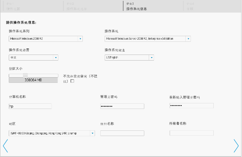The width and height of the screenshot is (242, 157).
Task: Expand the 操作系统 edition dropdown arrow
Action: tap(188, 39)
